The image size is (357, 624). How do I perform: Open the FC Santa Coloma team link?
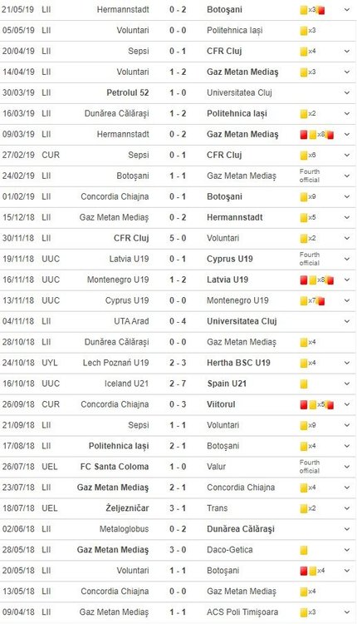[115, 467]
